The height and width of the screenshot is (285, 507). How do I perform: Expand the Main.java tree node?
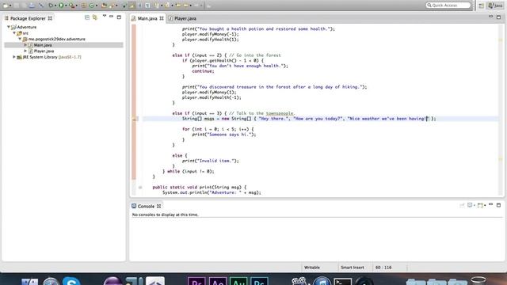click(25, 45)
